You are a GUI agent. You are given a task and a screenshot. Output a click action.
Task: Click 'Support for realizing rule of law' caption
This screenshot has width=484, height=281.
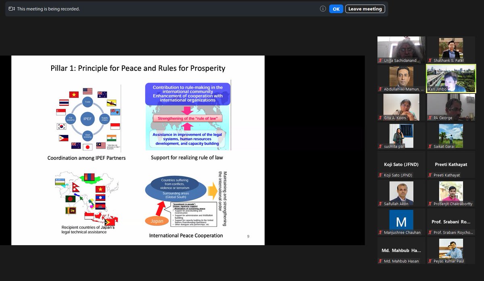pyautogui.click(x=187, y=157)
